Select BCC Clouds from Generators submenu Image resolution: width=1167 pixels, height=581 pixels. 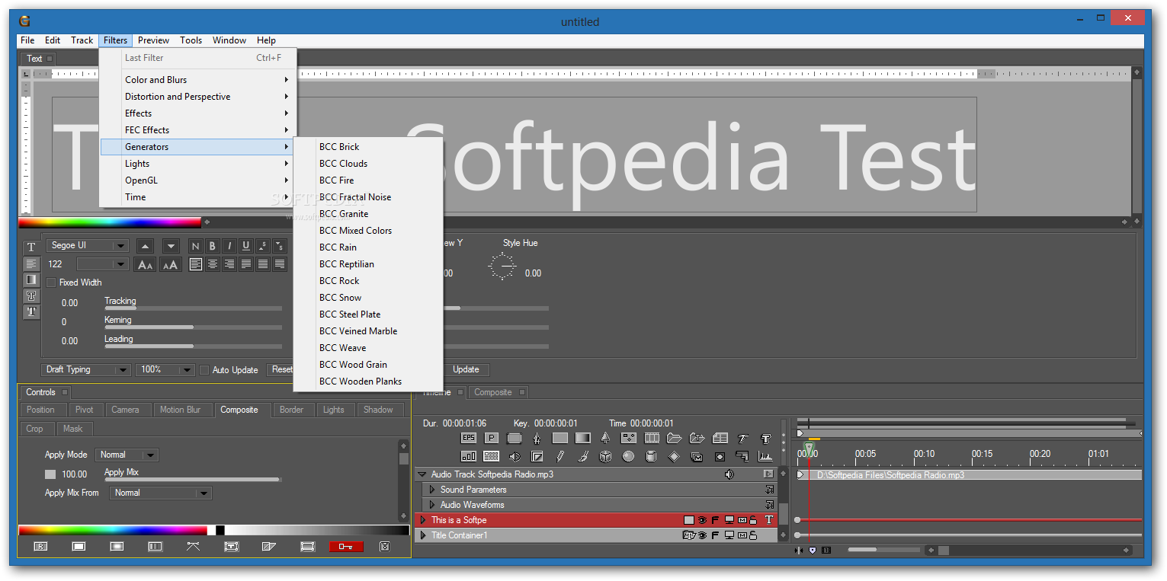tap(343, 164)
